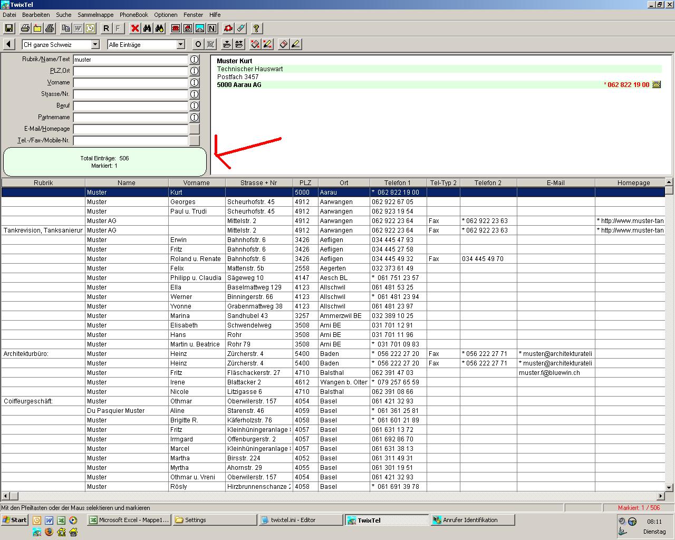Click the Ort column header
The width and height of the screenshot is (675, 540).
344,183
